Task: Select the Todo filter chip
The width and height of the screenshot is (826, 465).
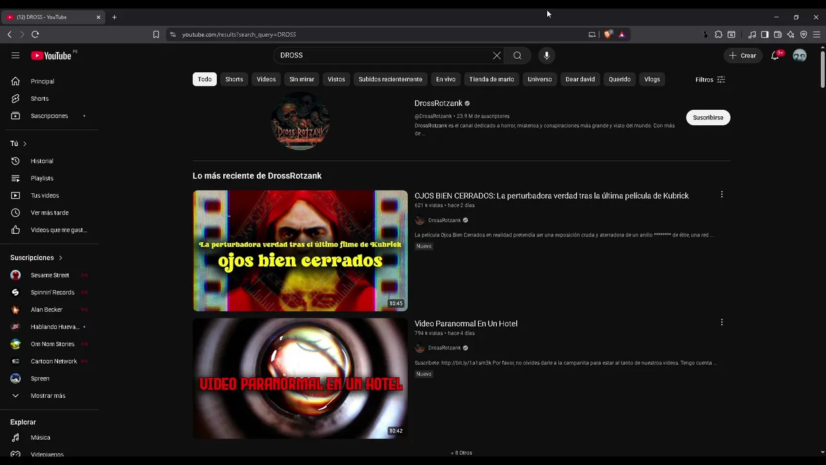Action: [205, 79]
